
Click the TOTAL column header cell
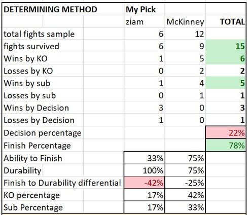pos(226,22)
